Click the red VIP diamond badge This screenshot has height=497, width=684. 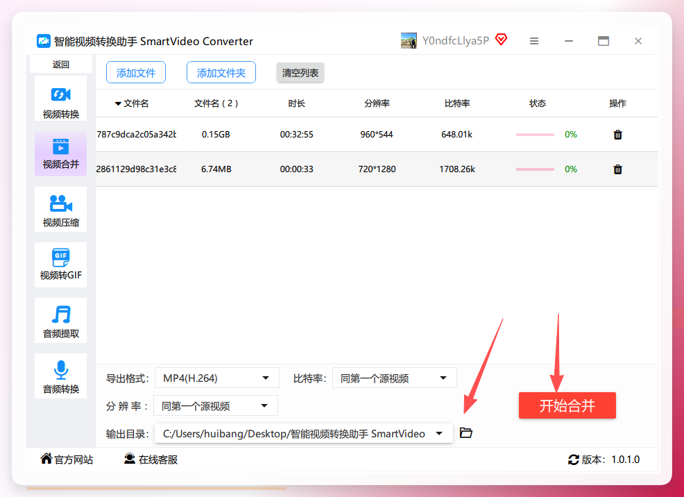(502, 40)
